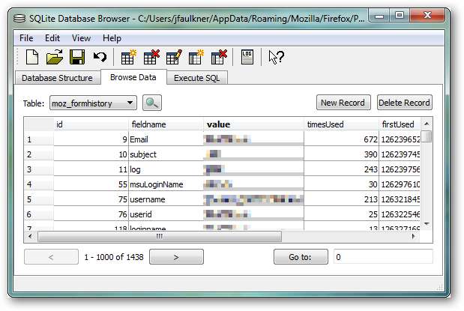Open the File menu
The width and height of the screenshot is (464, 311).
click(x=26, y=37)
